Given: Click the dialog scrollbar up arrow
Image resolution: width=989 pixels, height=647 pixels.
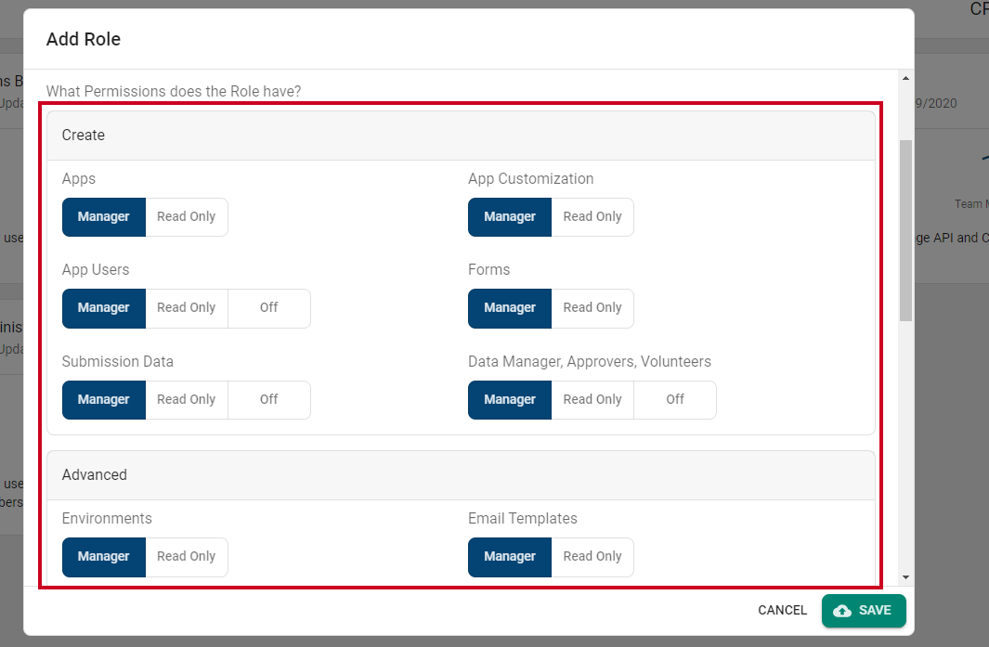Looking at the screenshot, I should (905, 78).
